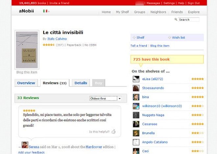Click Blog this item link in sidebar
The image size is (217, 154).
(160, 46)
